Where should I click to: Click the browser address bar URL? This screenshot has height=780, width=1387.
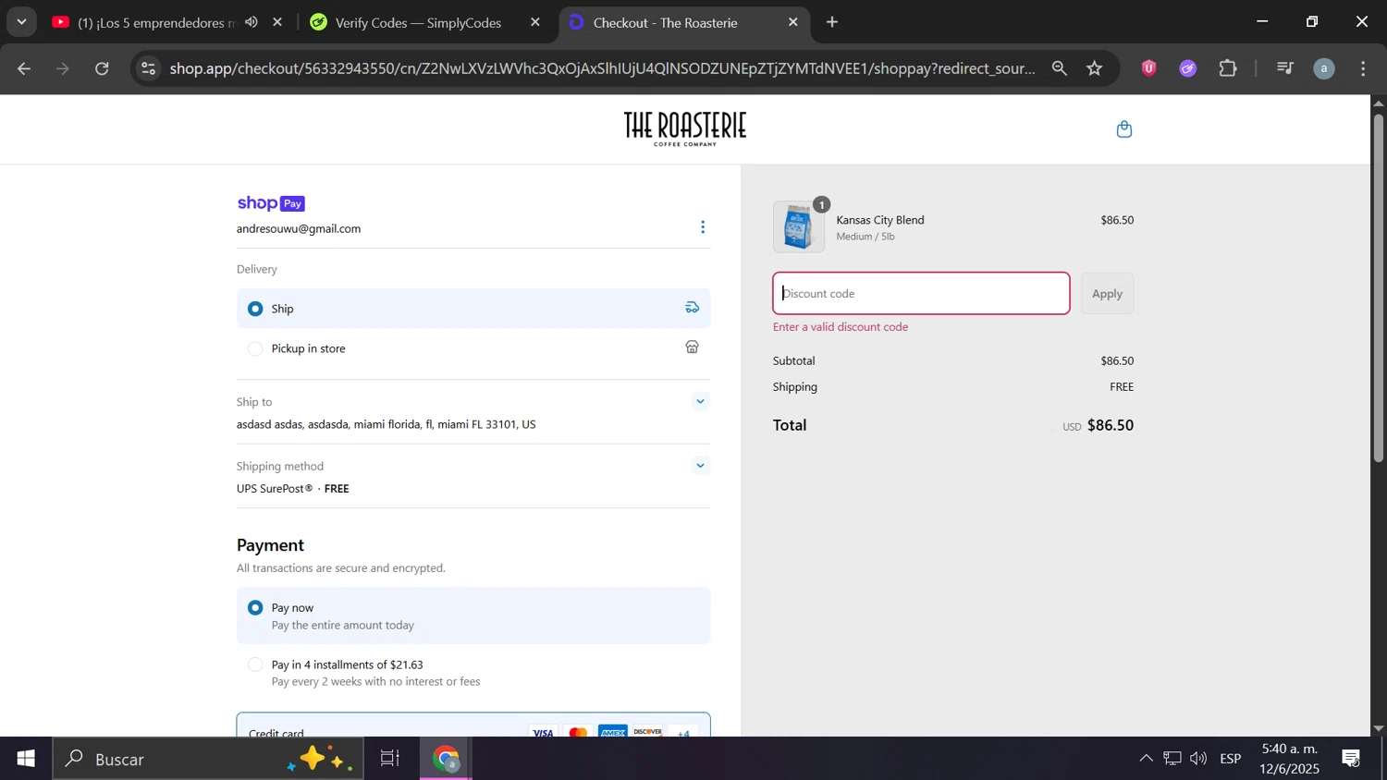tap(602, 68)
